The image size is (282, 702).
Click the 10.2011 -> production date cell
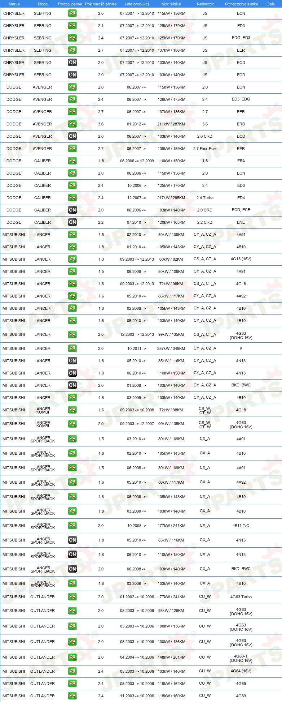point(136,348)
